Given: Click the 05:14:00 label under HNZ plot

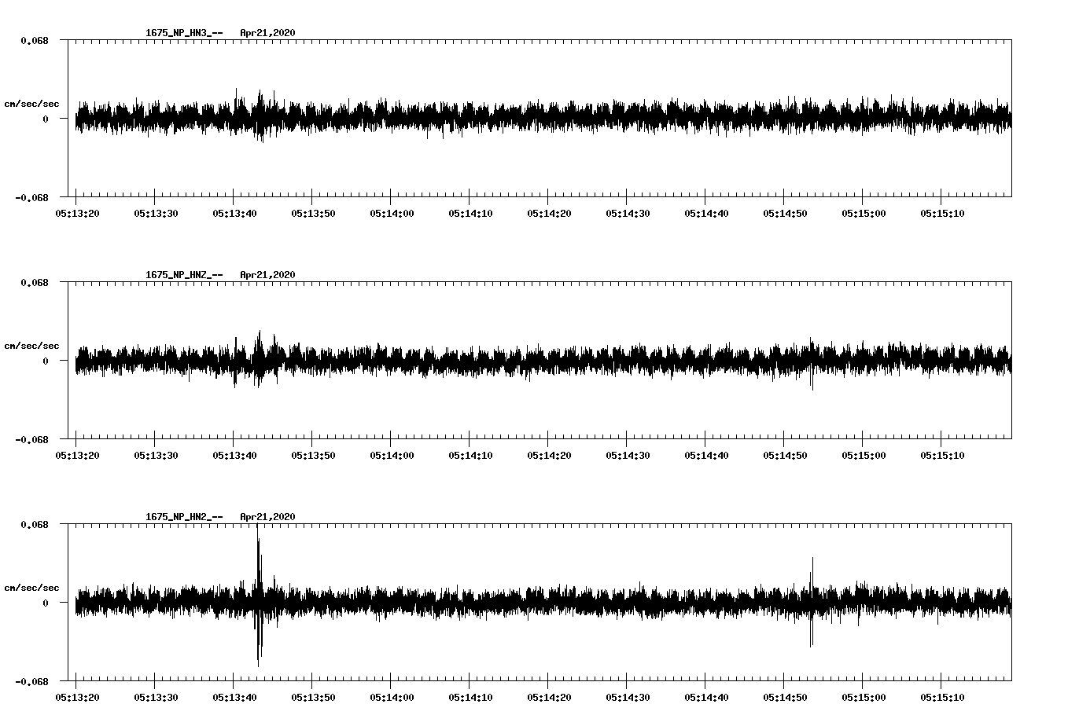Looking at the screenshot, I should pos(391,455).
